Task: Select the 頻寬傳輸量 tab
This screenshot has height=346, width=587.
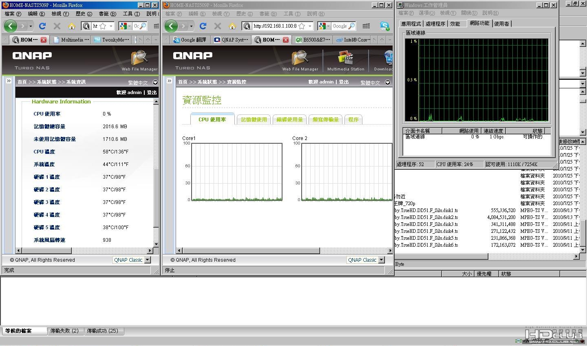Action: [x=325, y=119]
